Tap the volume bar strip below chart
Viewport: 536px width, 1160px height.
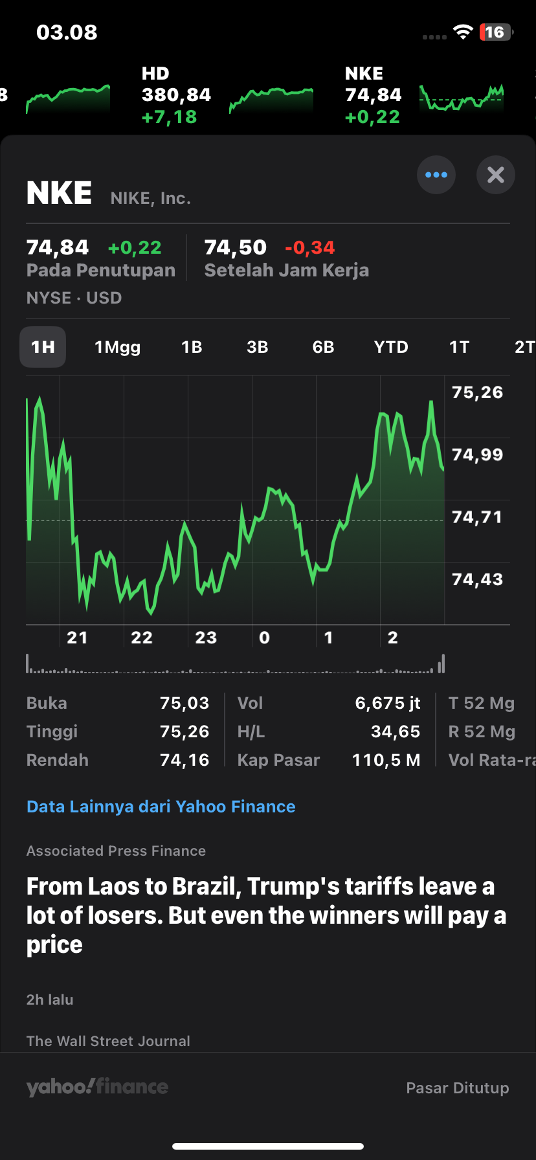[x=235, y=664]
